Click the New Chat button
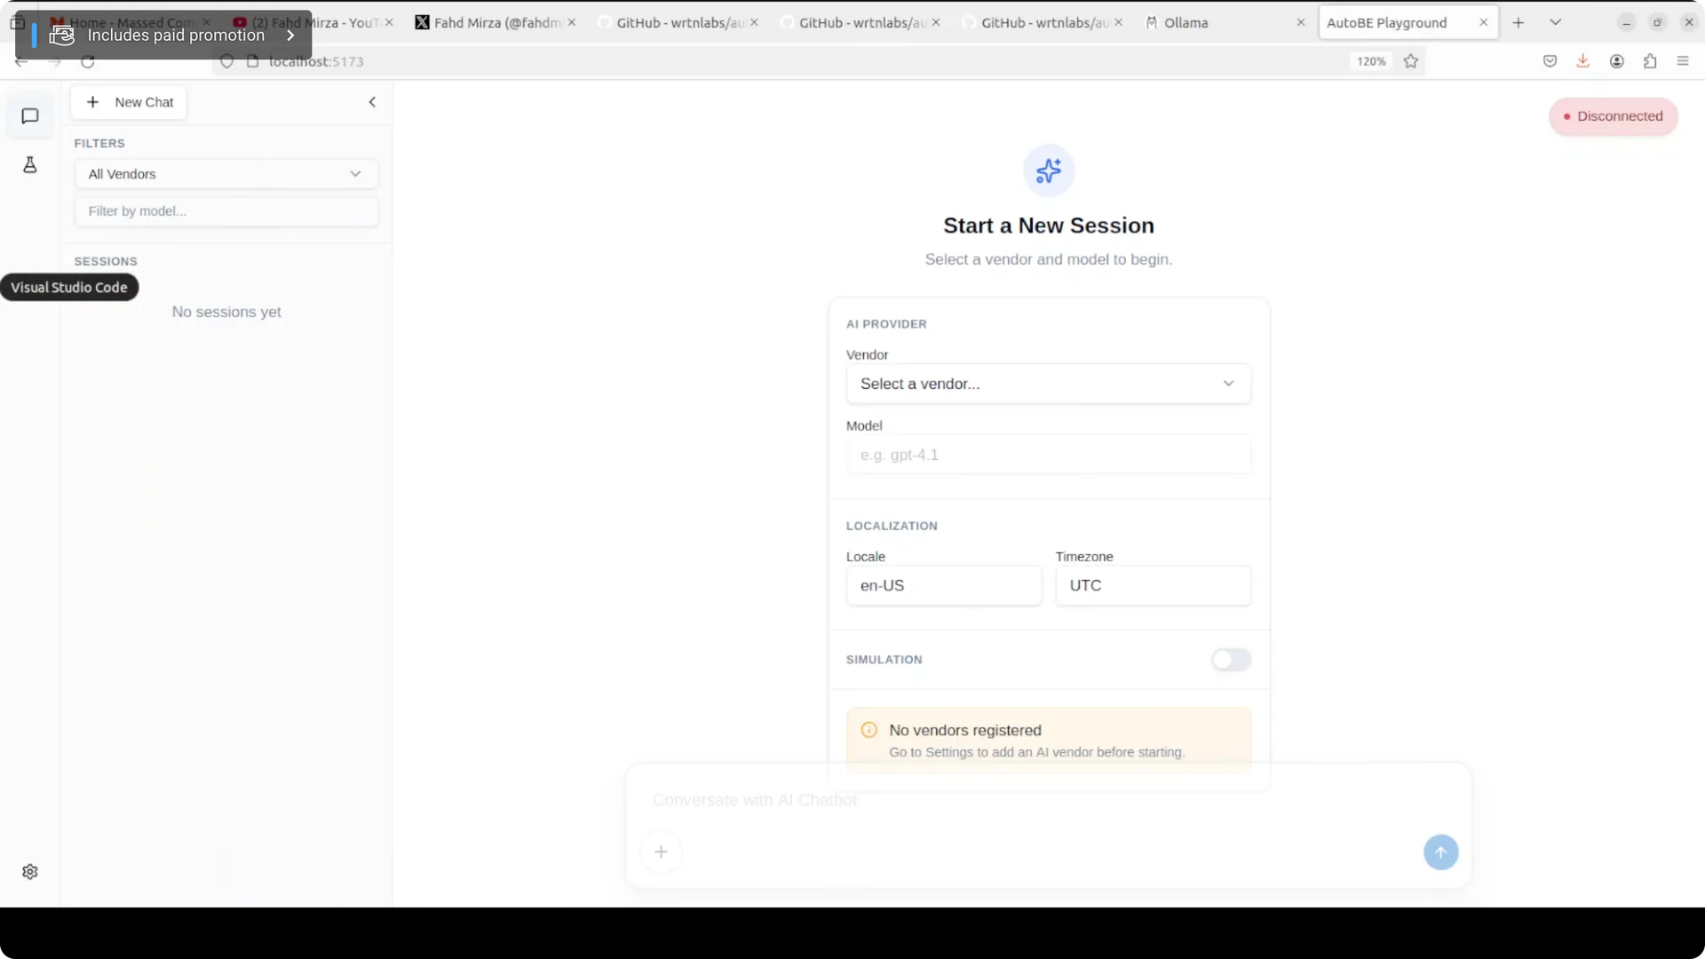The height and width of the screenshot is (959, 1705). point(130,102)
